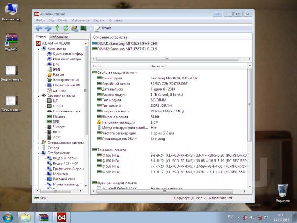Expand the Операционная система tree node
This screenshot has height=223, width=297.
[39, 143]
